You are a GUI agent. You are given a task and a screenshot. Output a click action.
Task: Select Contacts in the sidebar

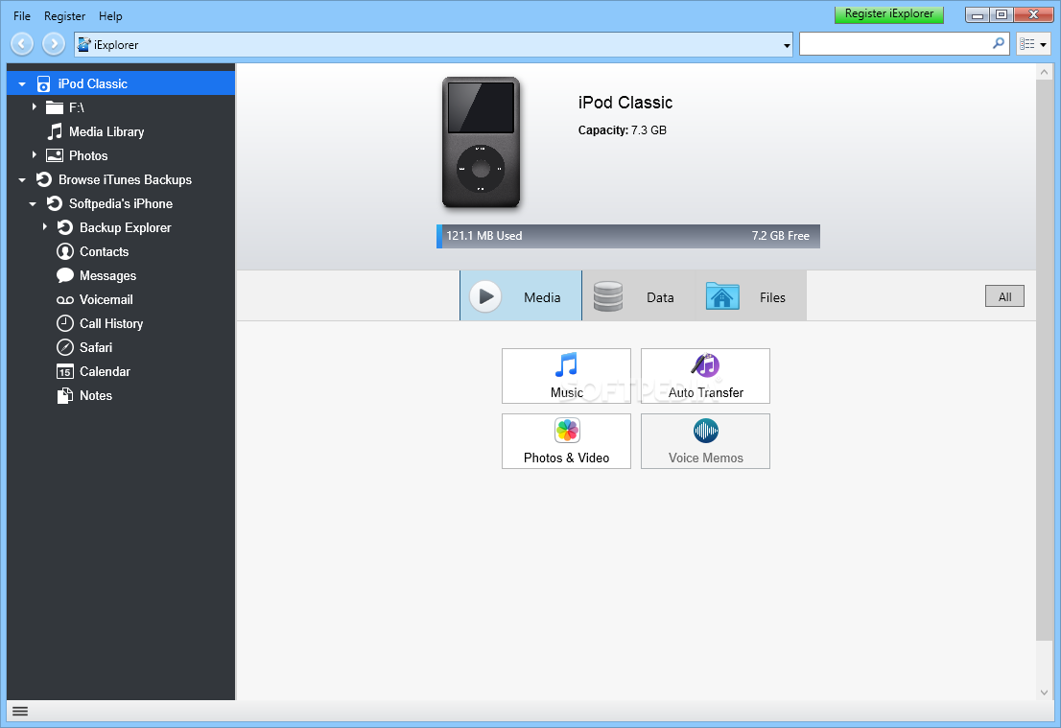pyautogui.click(x=121, y=251)
